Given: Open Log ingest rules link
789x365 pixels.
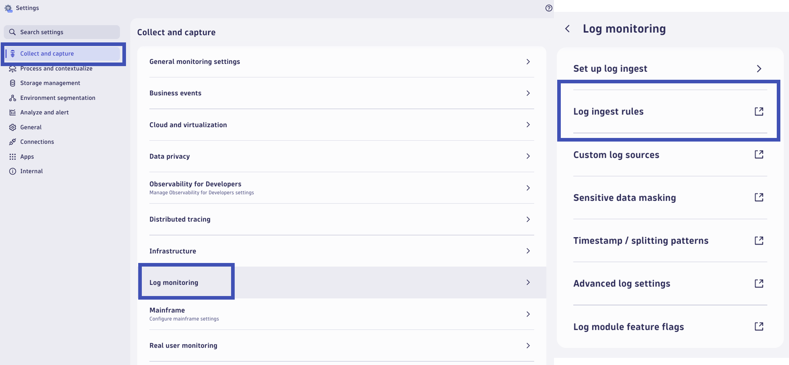Looking at the screenshot, I should tap(670, 111).
